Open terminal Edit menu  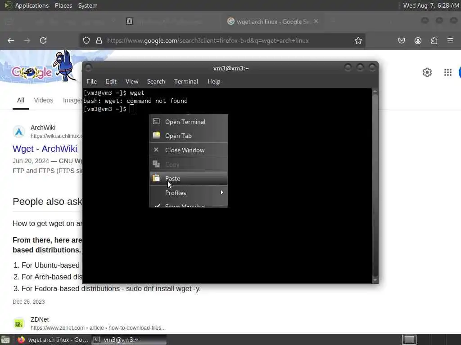(x=111, y=82)
